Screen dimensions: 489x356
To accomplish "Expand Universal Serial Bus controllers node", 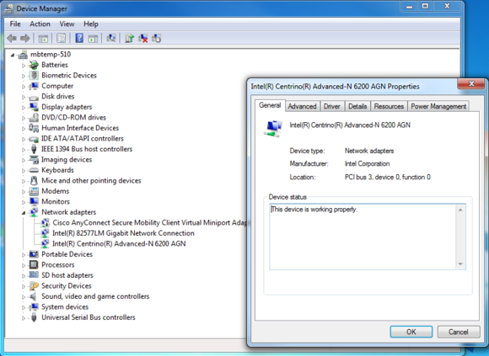I will click(x=24, y=318).
